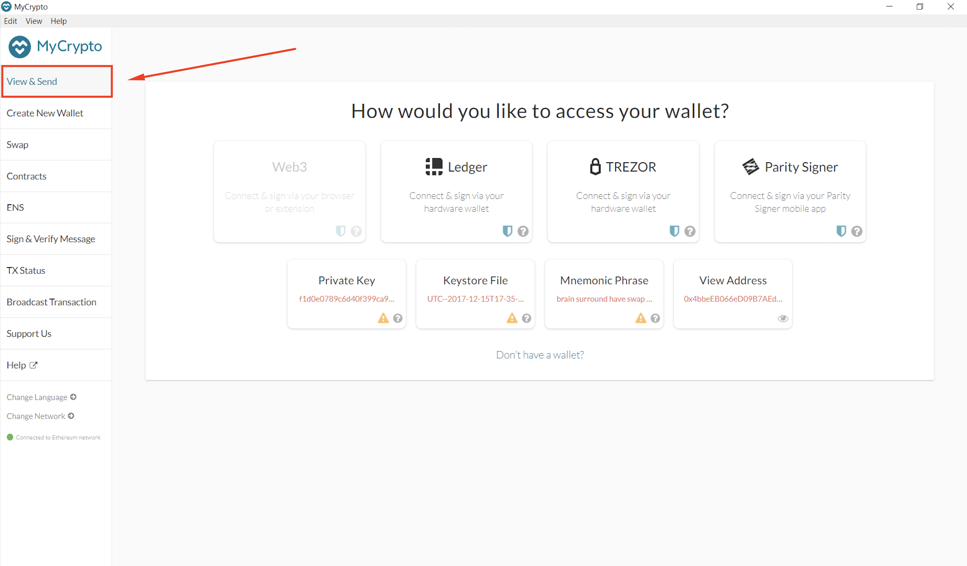Click "Connected to Ethereum network" status text
967x566 pixels.
(x=58, y=438)
